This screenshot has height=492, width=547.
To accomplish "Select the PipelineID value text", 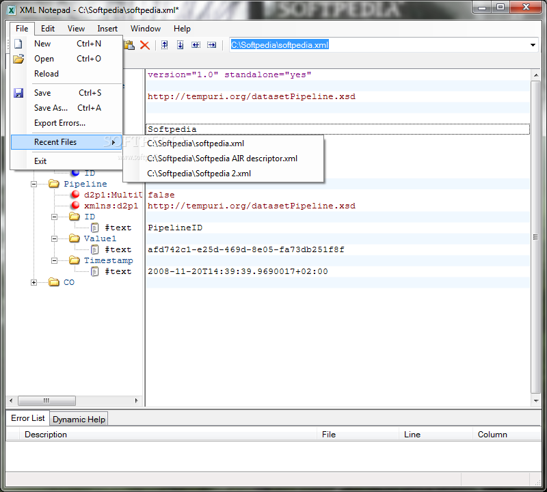I will pos(175,228).
